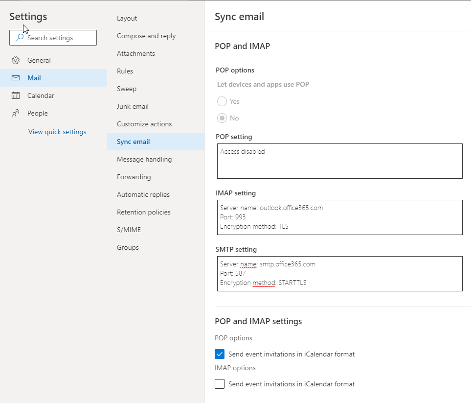Click the Mail envelope icon

[16, 78]
